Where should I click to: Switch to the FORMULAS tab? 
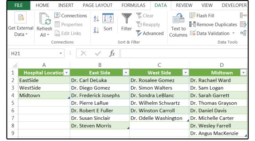click(x=133, y=5)
